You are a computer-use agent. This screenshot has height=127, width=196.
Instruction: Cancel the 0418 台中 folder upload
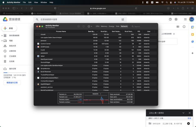click(x=188, y=123)
